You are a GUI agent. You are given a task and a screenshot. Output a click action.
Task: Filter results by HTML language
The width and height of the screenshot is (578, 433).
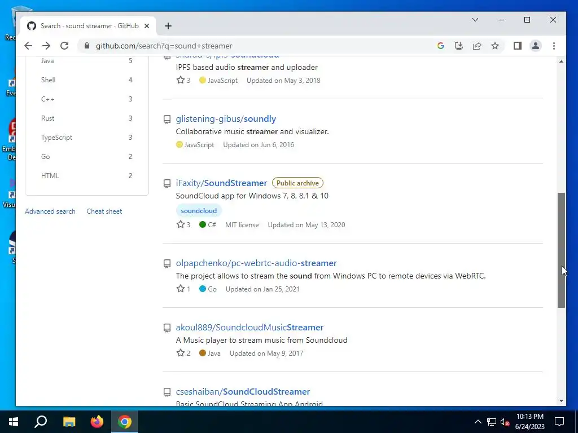(86, 176)
